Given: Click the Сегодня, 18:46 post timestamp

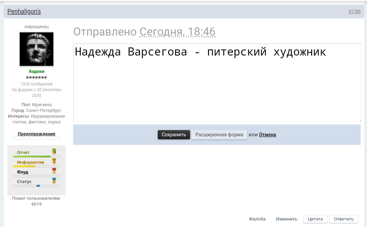Looking at the screenshot, I should coord(177,32).
